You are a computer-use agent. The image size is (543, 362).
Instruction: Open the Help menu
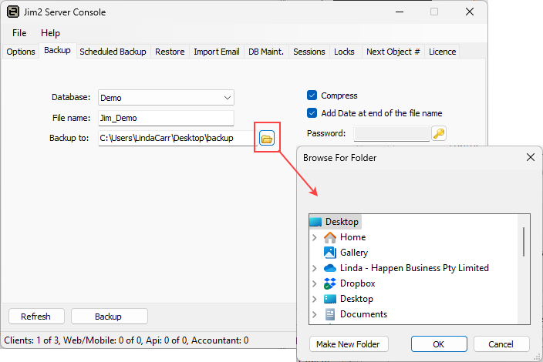pos(51,33)
